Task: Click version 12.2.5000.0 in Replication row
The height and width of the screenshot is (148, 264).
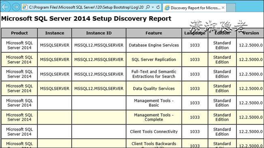Action: pyautogui.click(x=251, y=59)
